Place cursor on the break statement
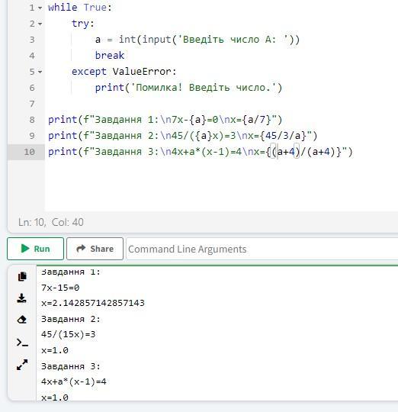This screenshot has width=398, height=412. coord(110,56)
